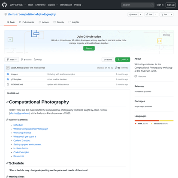This screenshot has width=178, height=178.
Task: Open the computational-photography repository link
Action: (x=37, y=14)
